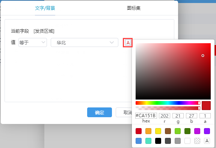The image size is (216, 148).
Task: Edit the r value 202 field
Action: pyautogui.click(x=165, y=116)
